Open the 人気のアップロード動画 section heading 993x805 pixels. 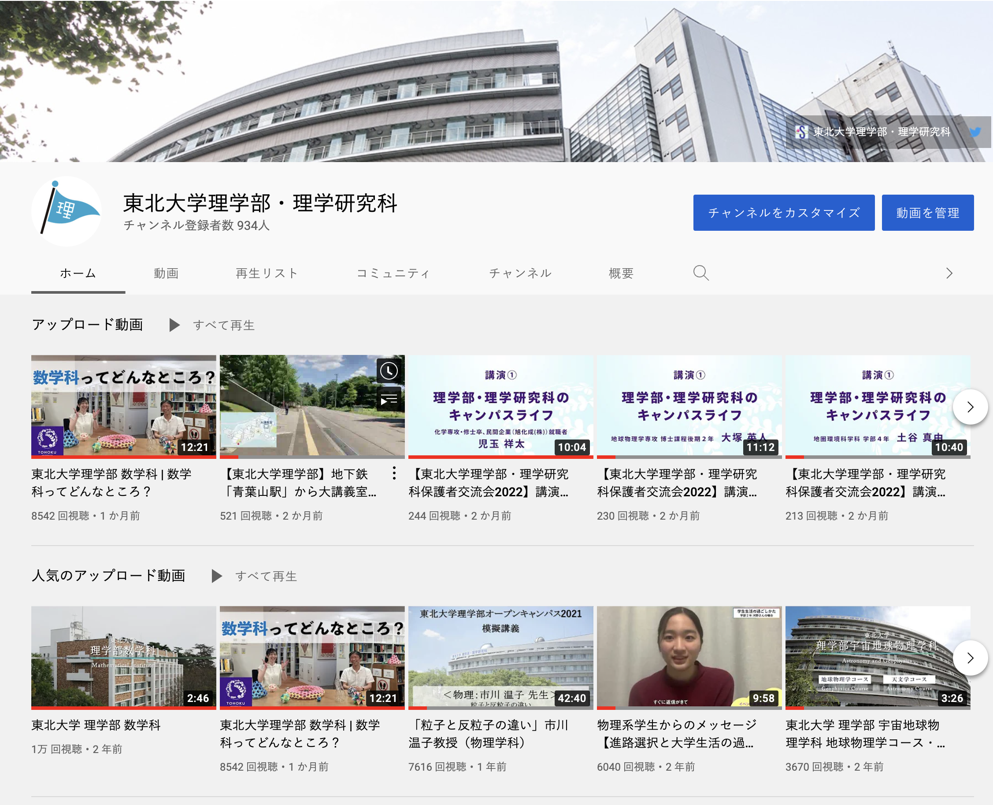pyautogui.click(x=108, y=576)
